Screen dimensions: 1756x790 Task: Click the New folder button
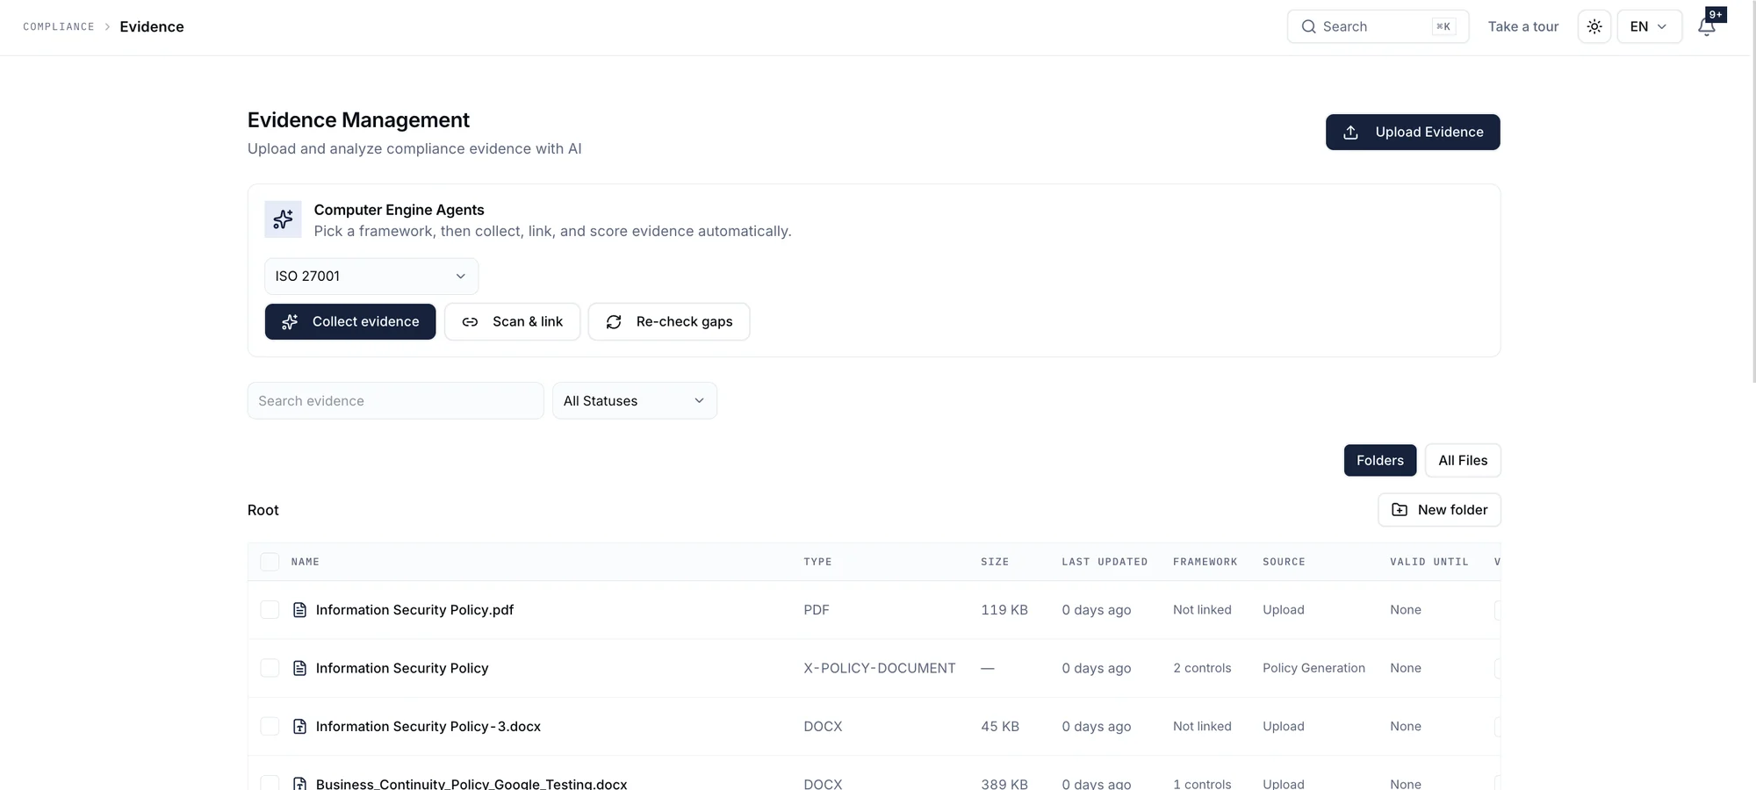tap(1439, 510)
